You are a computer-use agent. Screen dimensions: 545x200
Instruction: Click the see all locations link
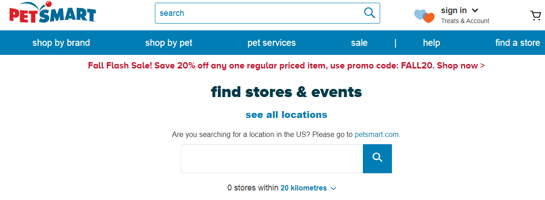pos(286,115)
